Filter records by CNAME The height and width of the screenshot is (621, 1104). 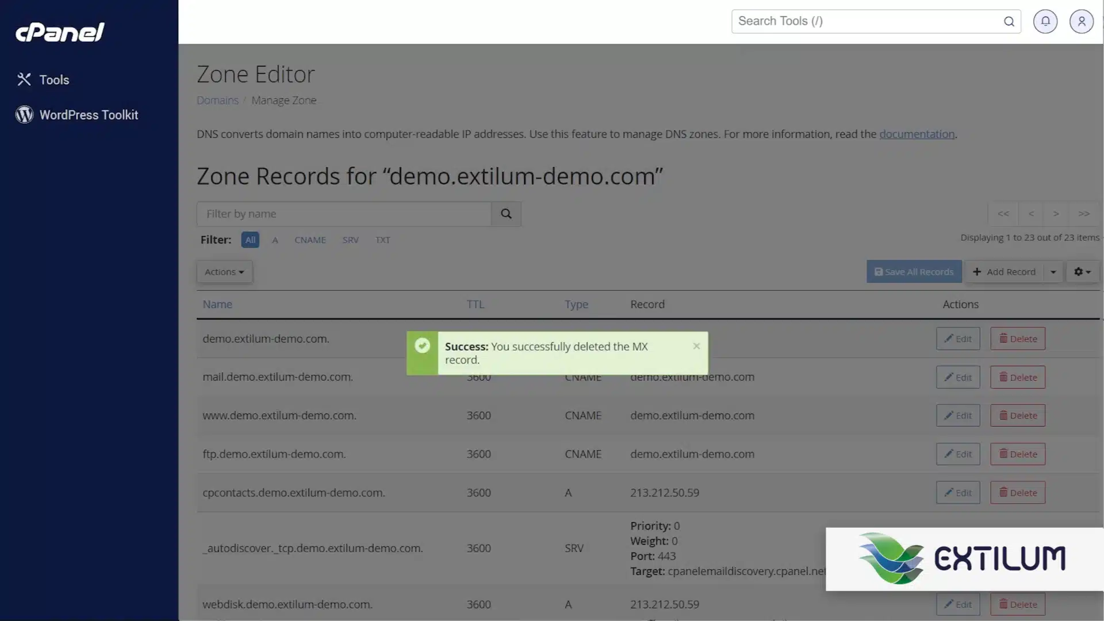pos(310,240)
